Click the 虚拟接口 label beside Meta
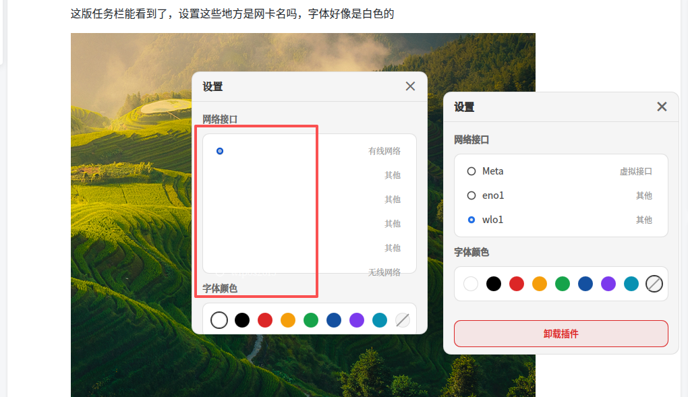 click(x=636, y=171)
